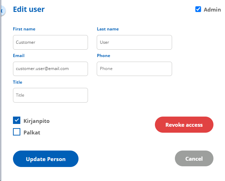
Task: Click the back arrow icon beside Edit user
Action: 2,11
